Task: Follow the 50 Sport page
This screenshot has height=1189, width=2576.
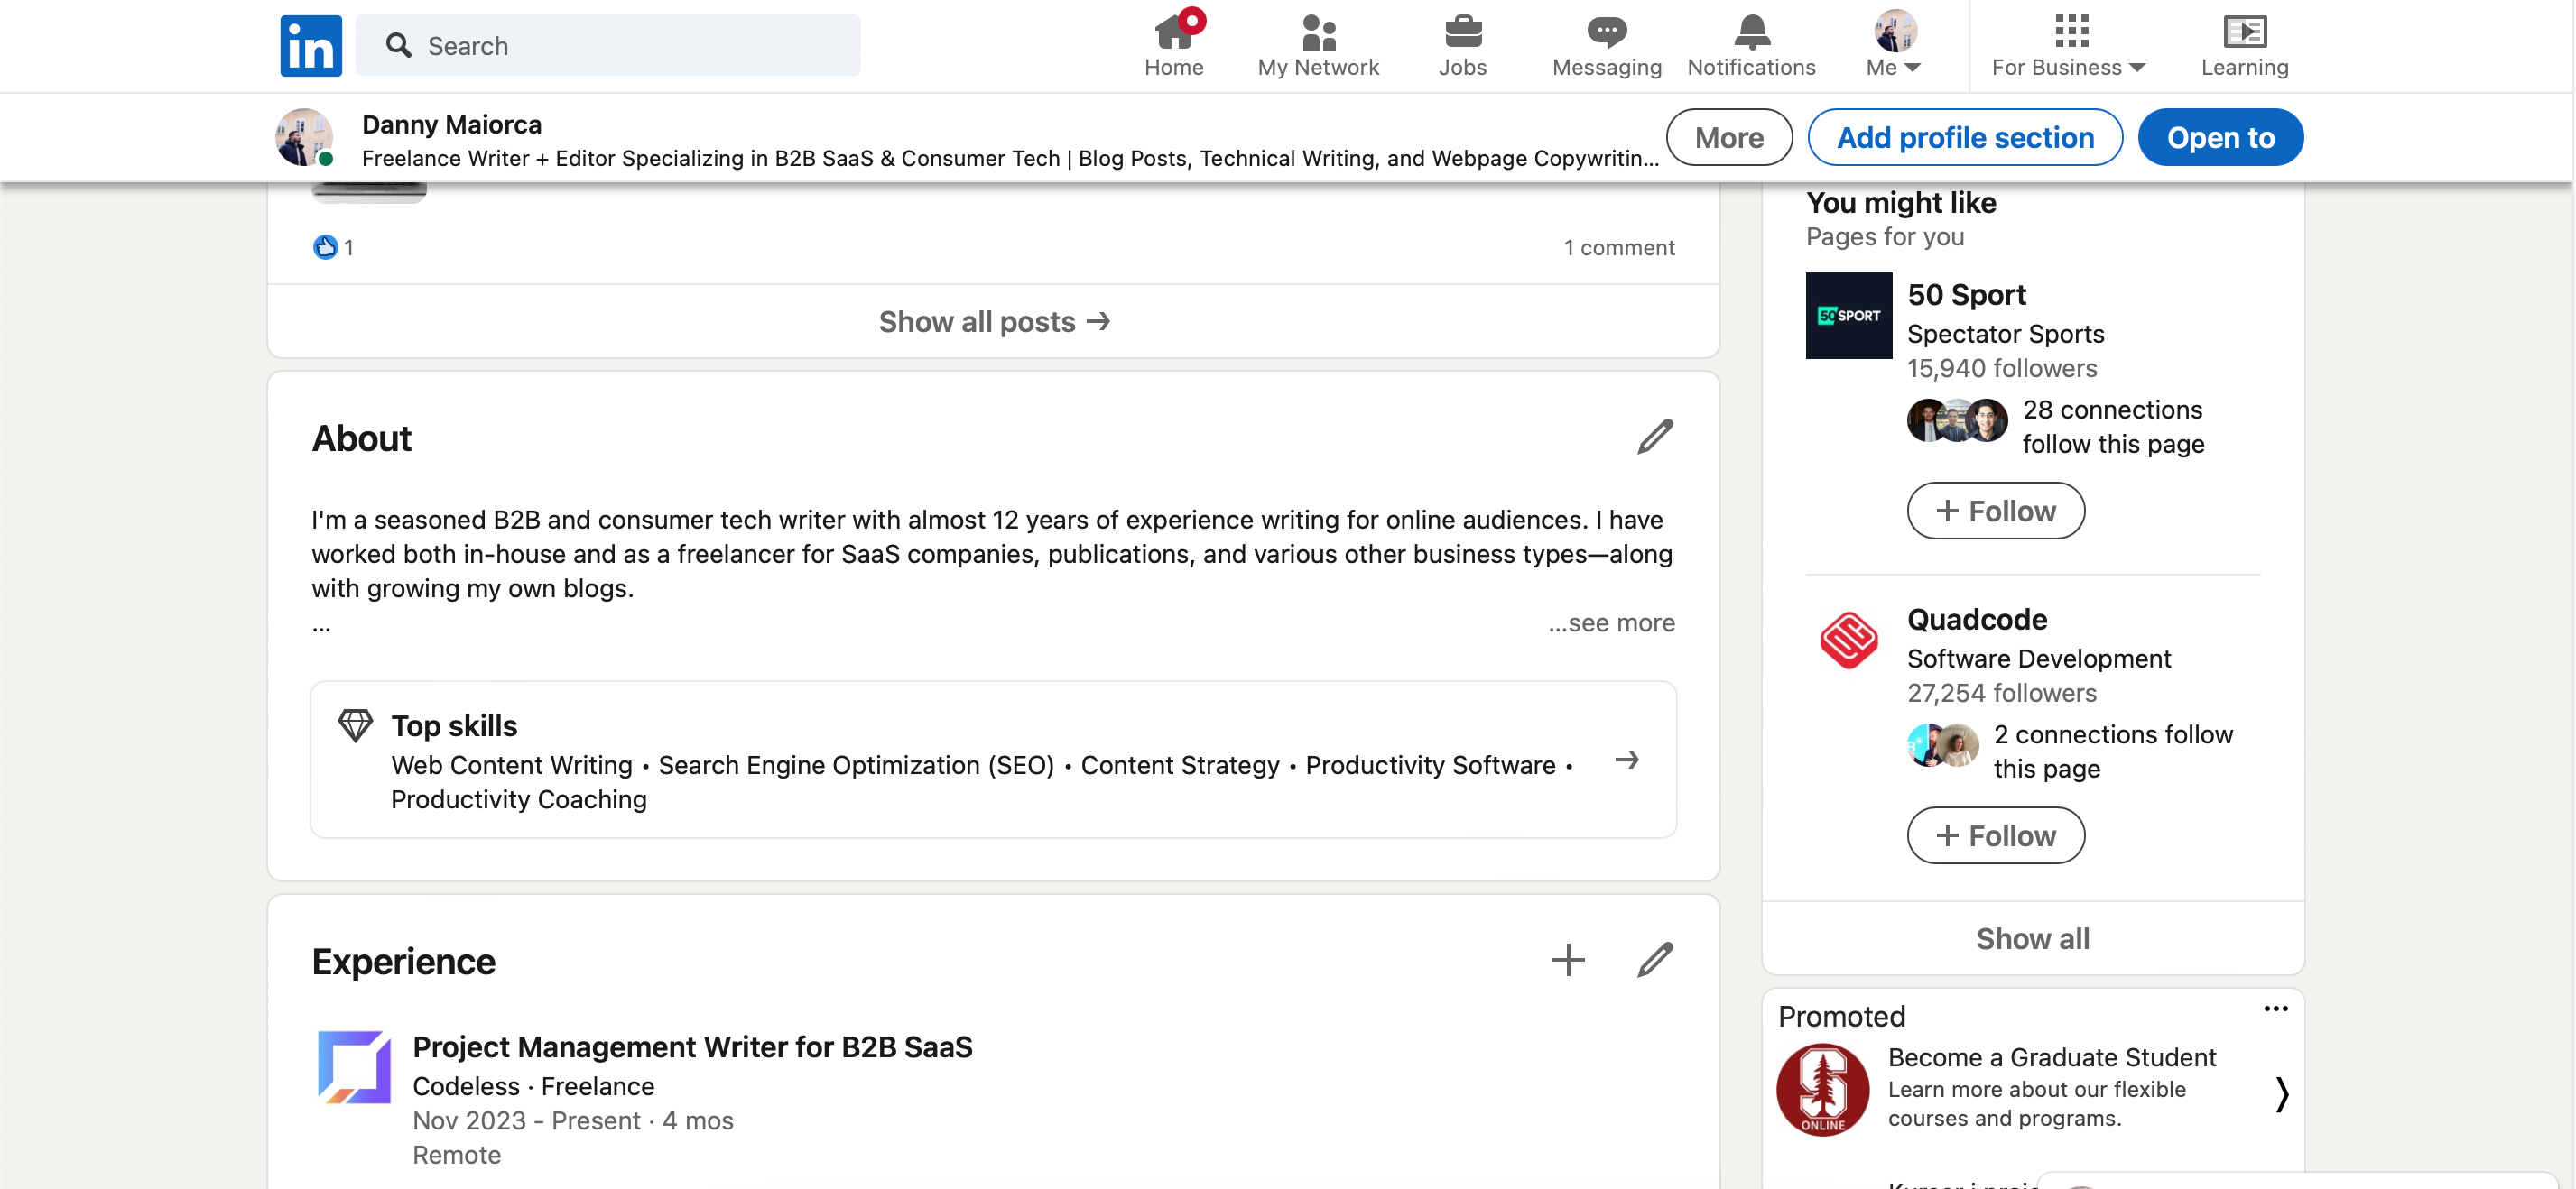Action: tap(1995, 512)
